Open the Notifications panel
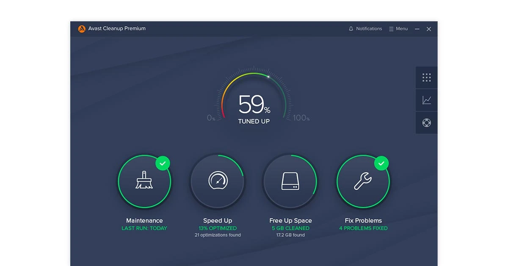 369,28
